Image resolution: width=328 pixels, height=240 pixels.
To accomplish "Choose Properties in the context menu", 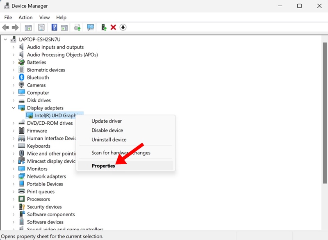I will [x=125, y=166].
